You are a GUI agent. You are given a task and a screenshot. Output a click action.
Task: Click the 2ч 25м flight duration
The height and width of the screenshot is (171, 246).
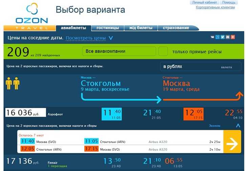click(215, 142)
